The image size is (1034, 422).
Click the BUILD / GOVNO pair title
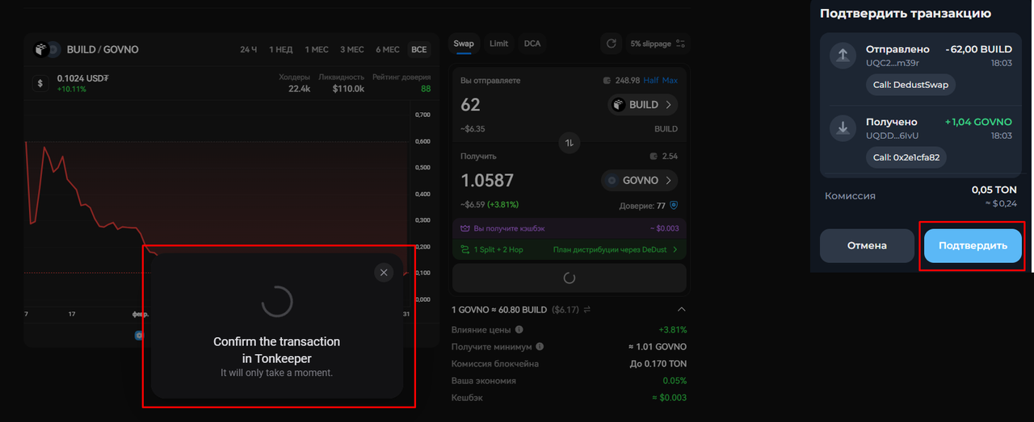coord(103,49)
